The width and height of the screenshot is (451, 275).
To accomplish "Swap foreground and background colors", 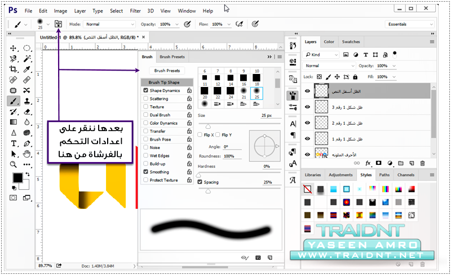I will coord(27,174).
